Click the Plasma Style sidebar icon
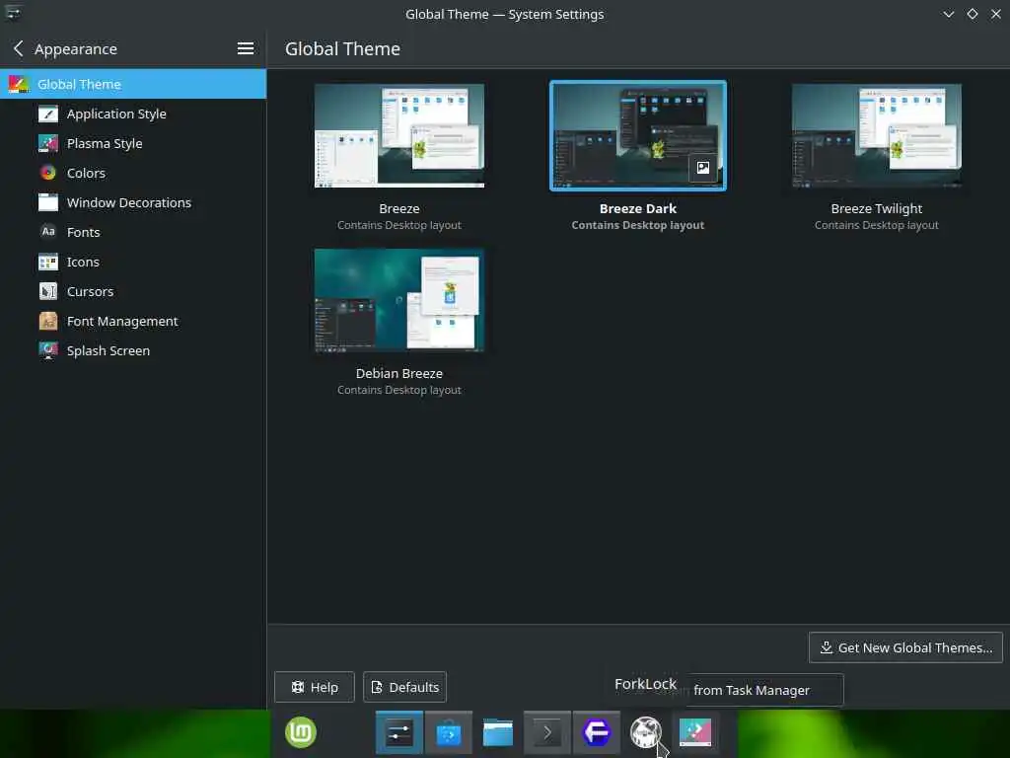The image size is (1010, 758). [48, 144]
